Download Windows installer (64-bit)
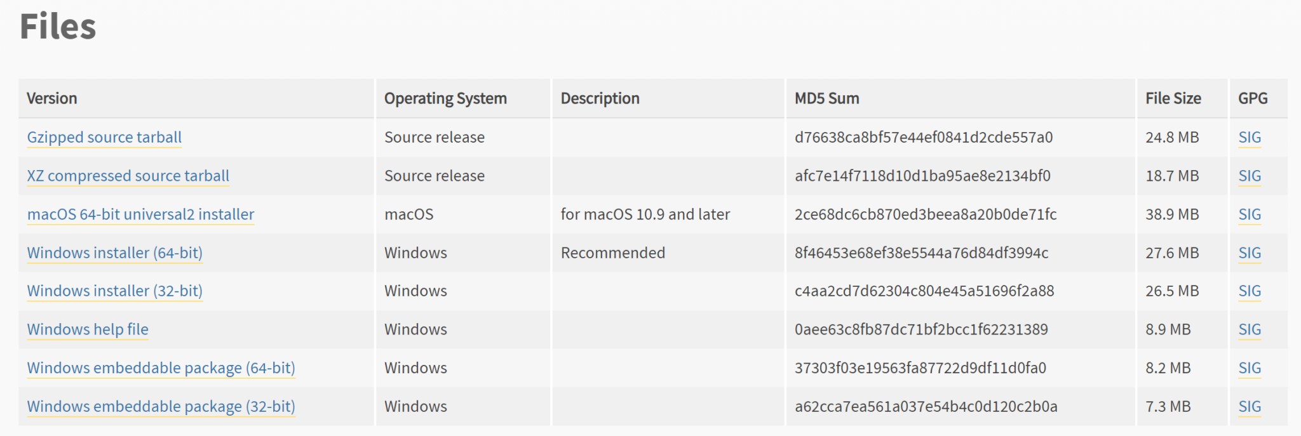Viewport: 1301px width, 436px height. coord(114,253)
